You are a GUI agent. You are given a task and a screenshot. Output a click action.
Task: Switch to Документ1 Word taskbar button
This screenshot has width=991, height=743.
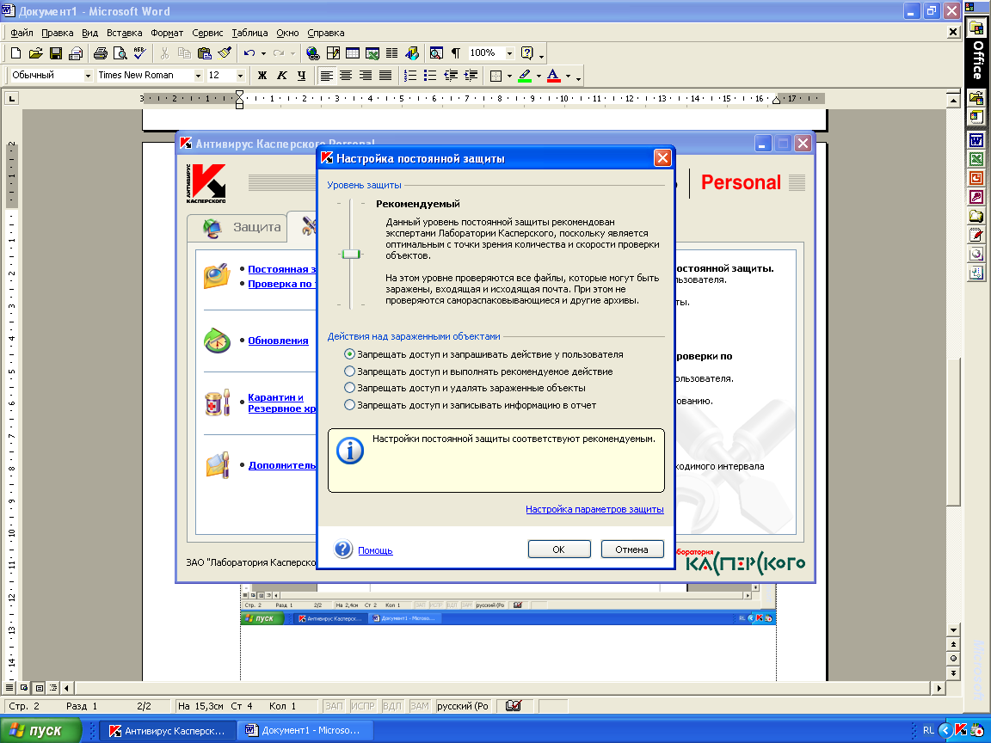tap(304, 730)
